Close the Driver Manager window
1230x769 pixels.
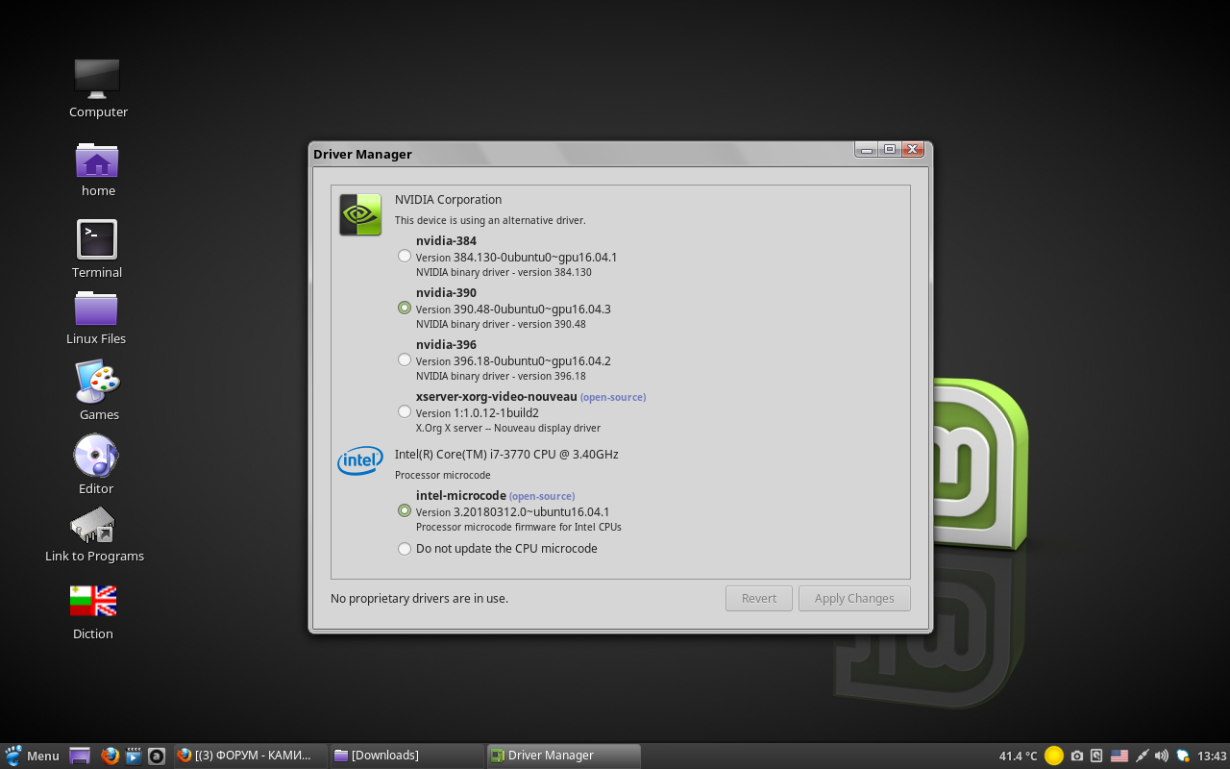coord(913,149)
